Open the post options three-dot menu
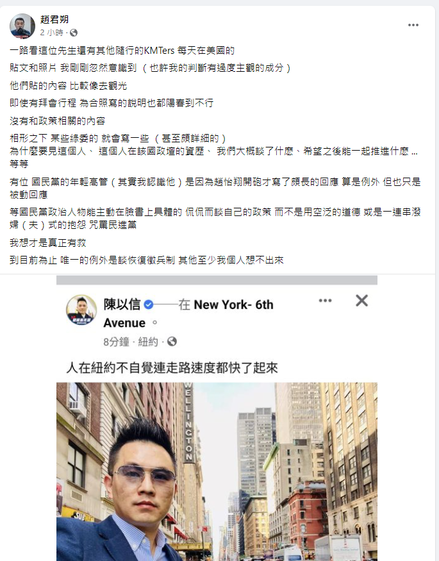Viewport: 439px width, 561px height. coord(413,25)
